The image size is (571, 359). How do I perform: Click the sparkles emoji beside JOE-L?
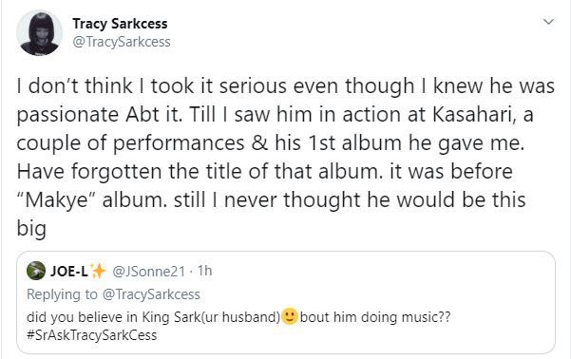[98, 271]
